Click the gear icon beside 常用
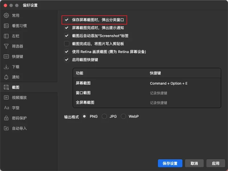228x171 pixels. (x=6, y=15)
